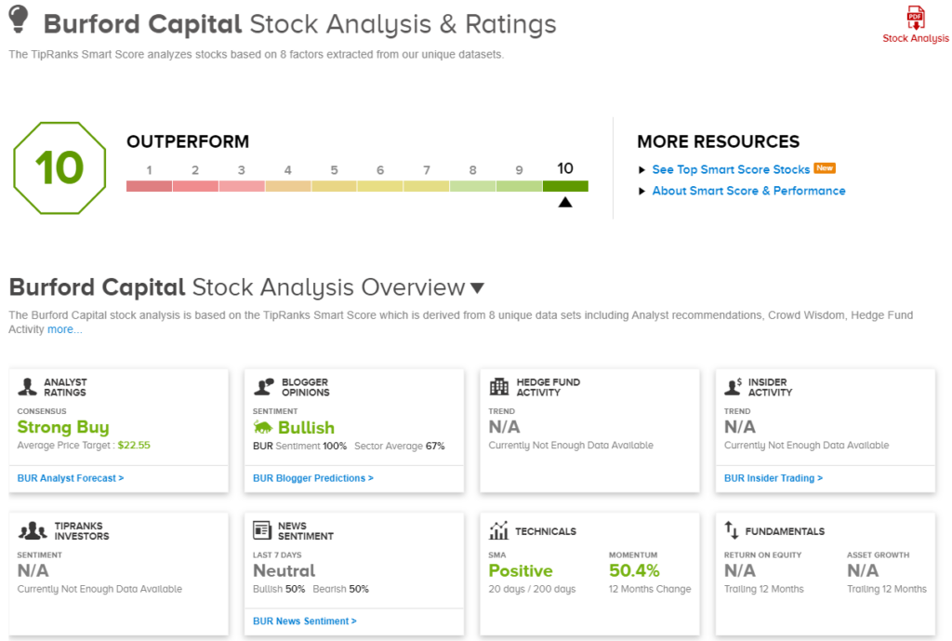This screenshot has height=641, width=952.
Task: Click the Insider Activity person icon
Action: [734, 387]
